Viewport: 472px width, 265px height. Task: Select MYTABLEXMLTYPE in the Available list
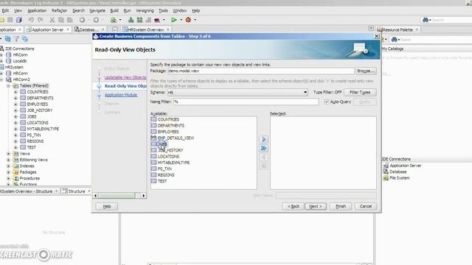tap(174, 163)
